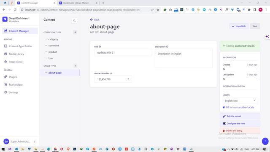
Task: Focus the title input field
Action: tap(123, 52)
